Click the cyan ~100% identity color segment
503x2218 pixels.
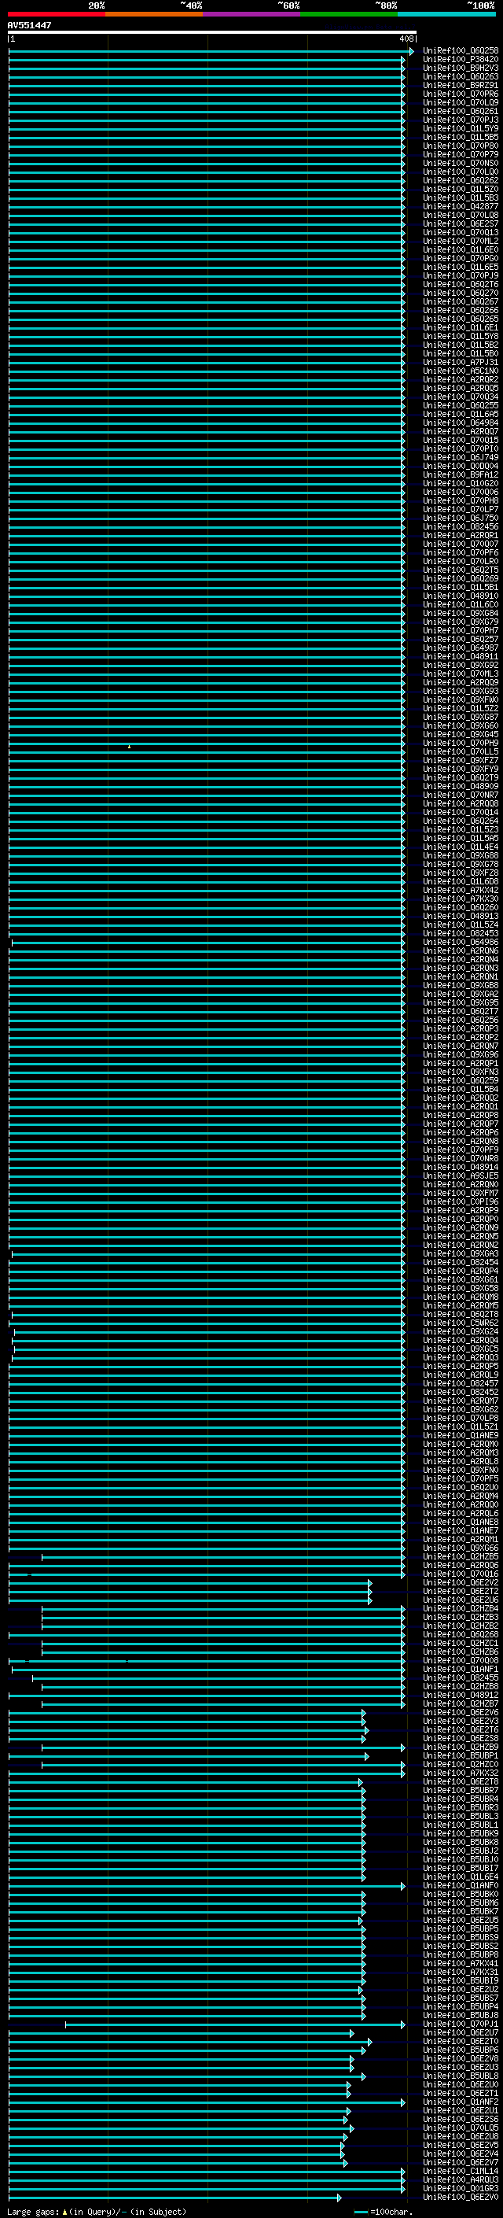click(x=446, y=14)
